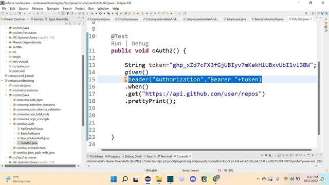Click the External Tools toolbar icon
The width and height of the screenshot is (329, 185).
coord(117,13)
